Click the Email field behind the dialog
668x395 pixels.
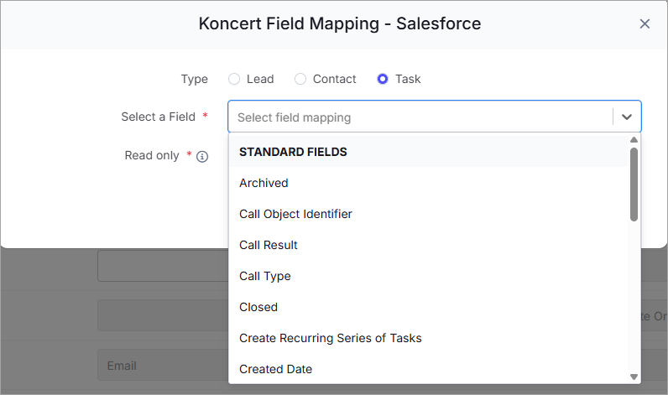coord(163,365)
